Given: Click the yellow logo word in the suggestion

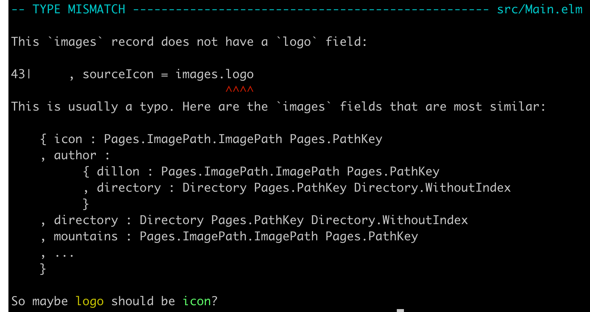Looking at the screenshot, I should click(89, 301).
